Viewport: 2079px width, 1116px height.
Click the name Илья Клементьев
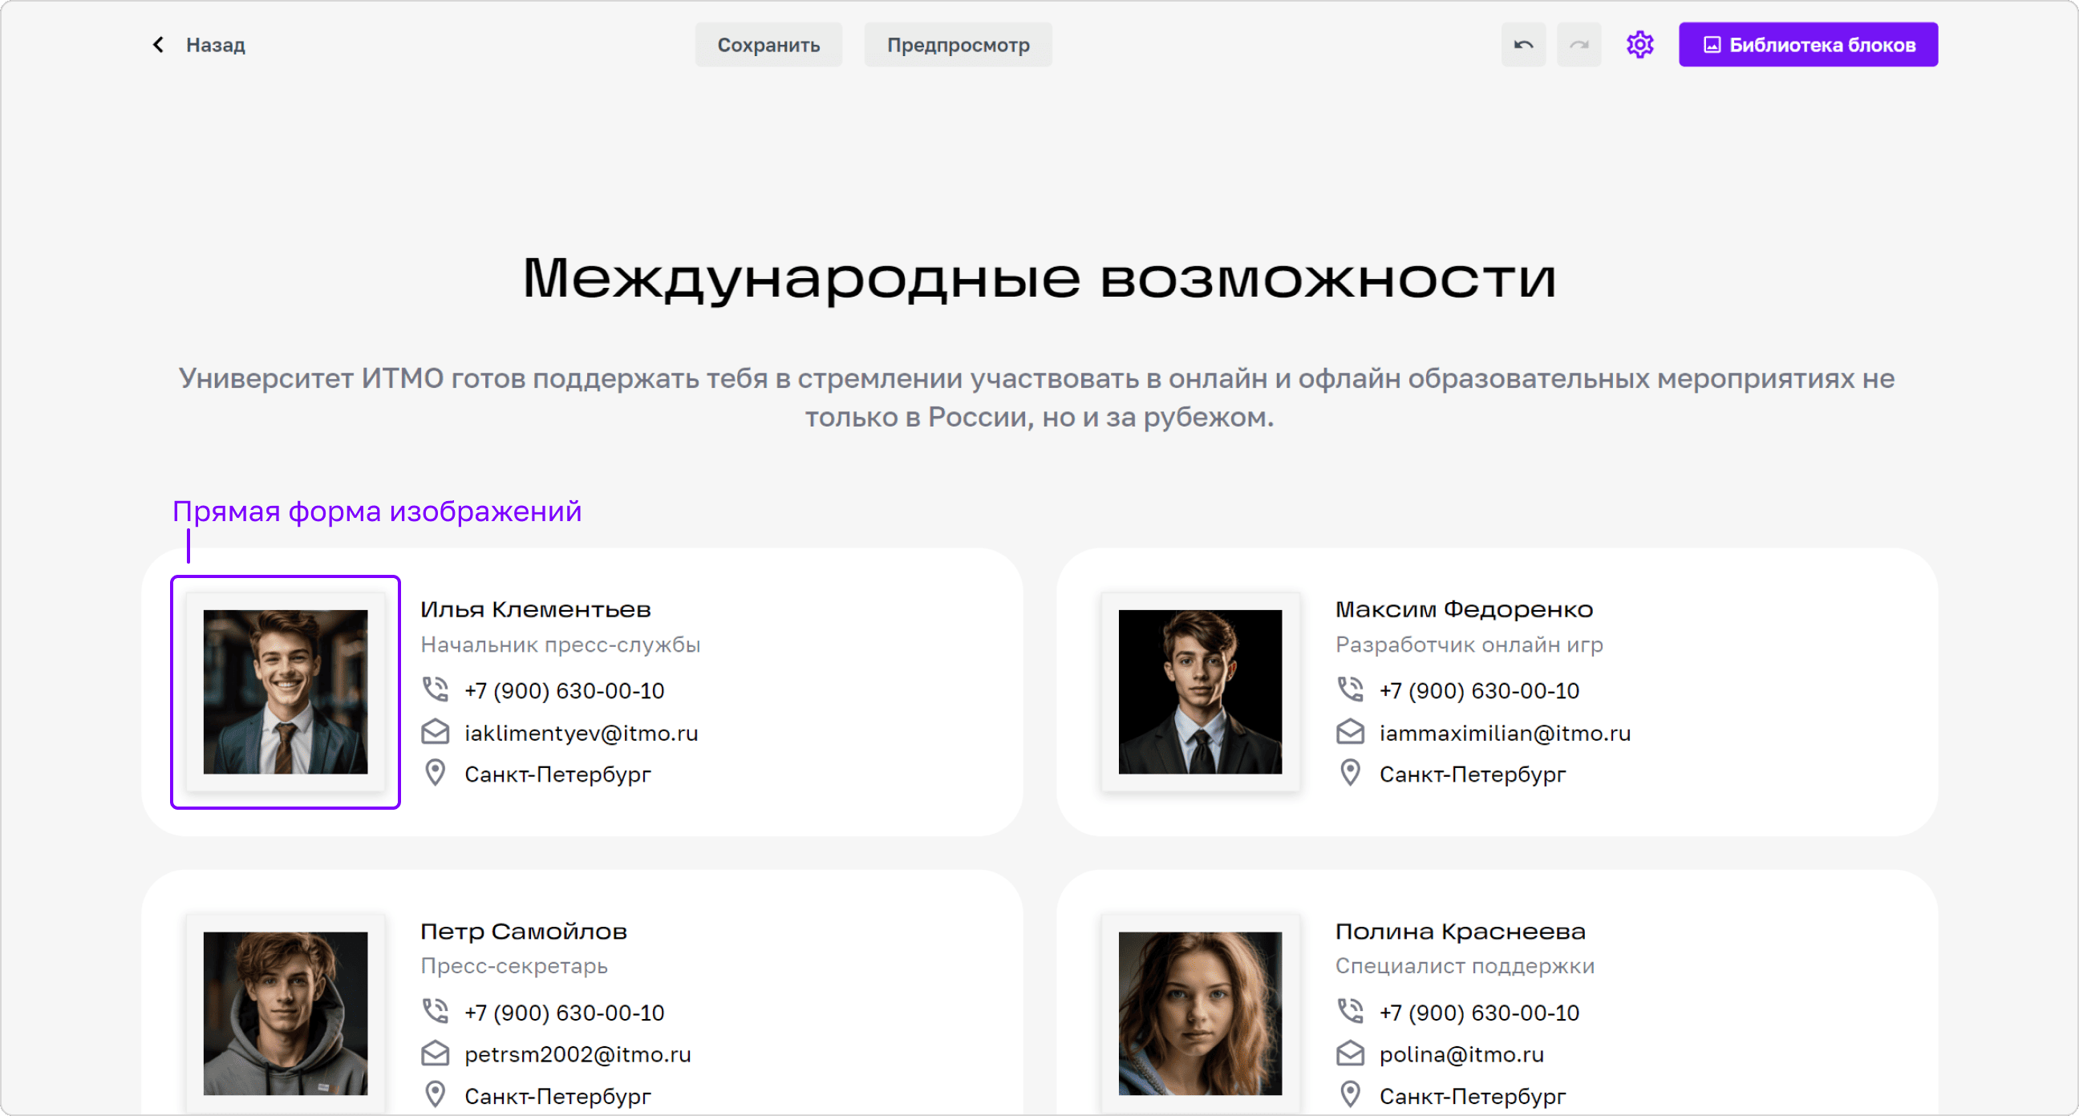coord(536,609)
